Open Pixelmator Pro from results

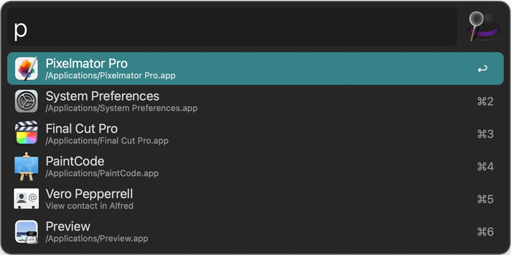tap(255, 68)
